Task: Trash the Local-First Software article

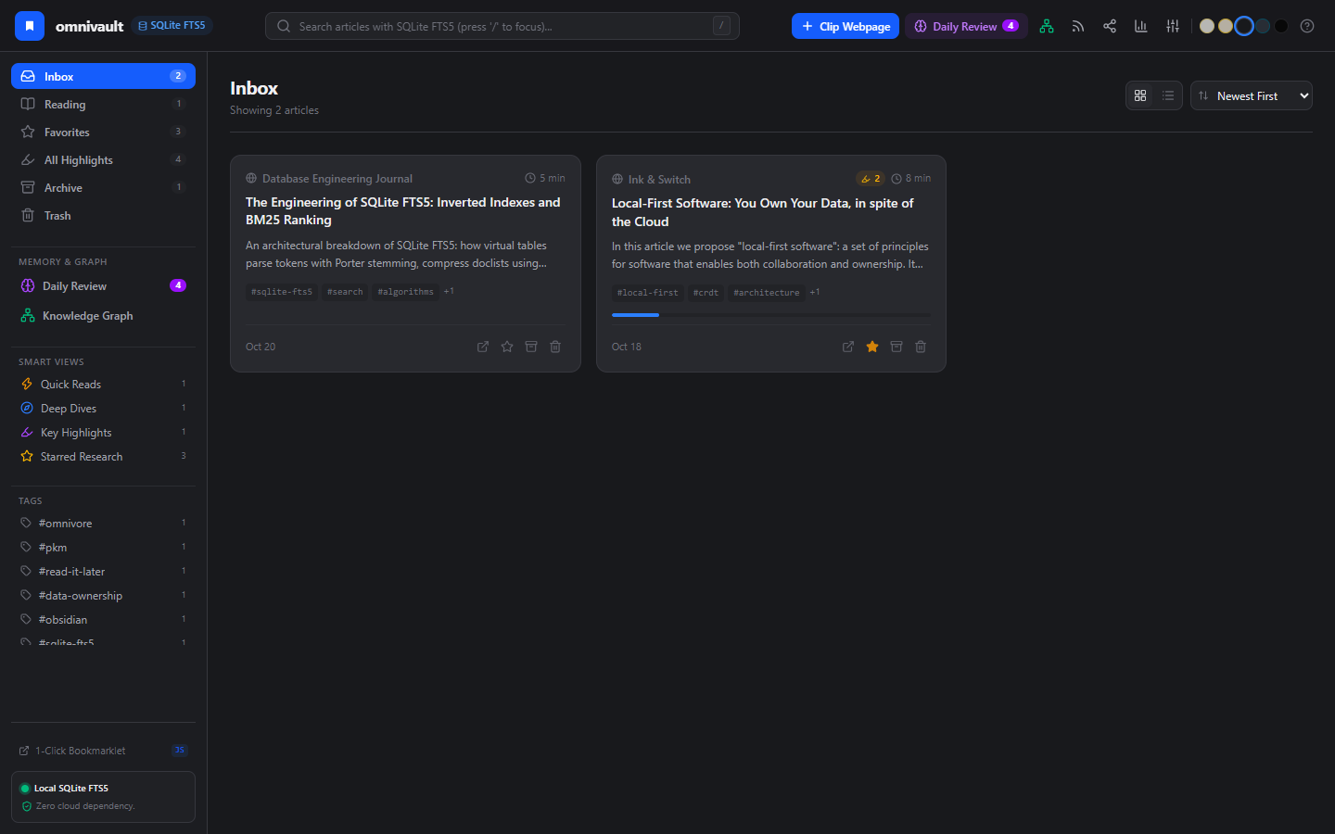Action: point(921,347)
